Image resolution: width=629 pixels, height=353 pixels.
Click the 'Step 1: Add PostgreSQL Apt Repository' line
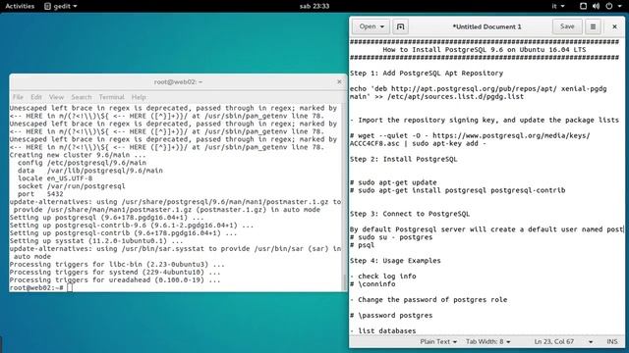pos(427,74)
